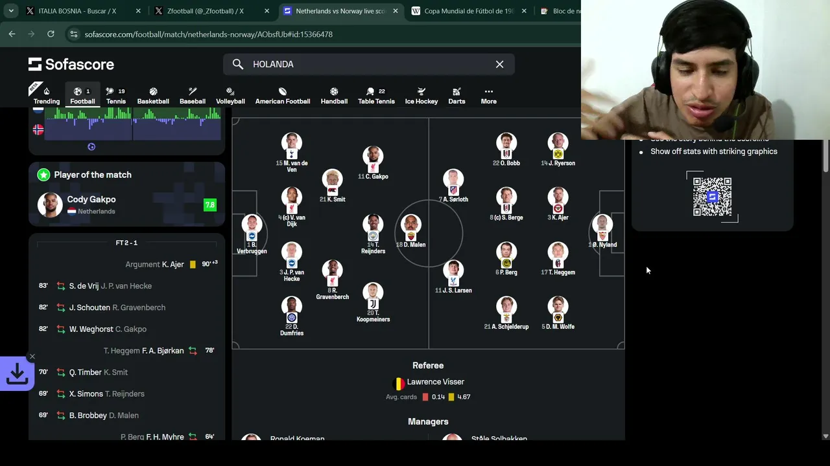Select D. Malen in lineup
830x466 pixels.
pos(410,231)
